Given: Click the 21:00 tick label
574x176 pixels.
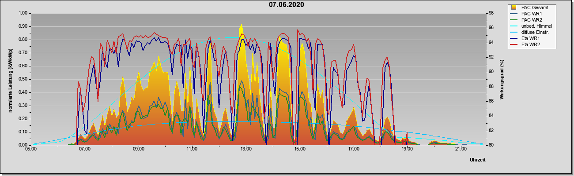Looking at the screenshot, I should pyautogui.click(x=461, y=150).
